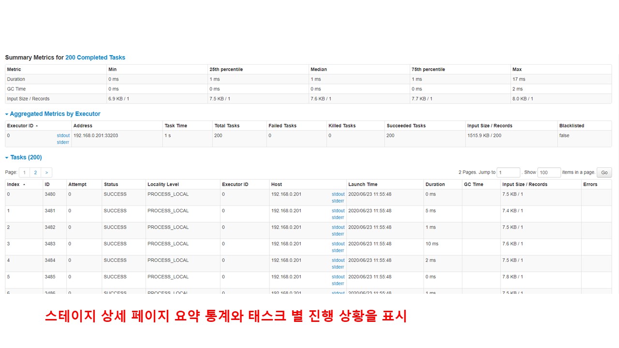The width and height of the screenshot is (619, 348).
Task: Sort executor table by Address header
Action: click(117, 126)
